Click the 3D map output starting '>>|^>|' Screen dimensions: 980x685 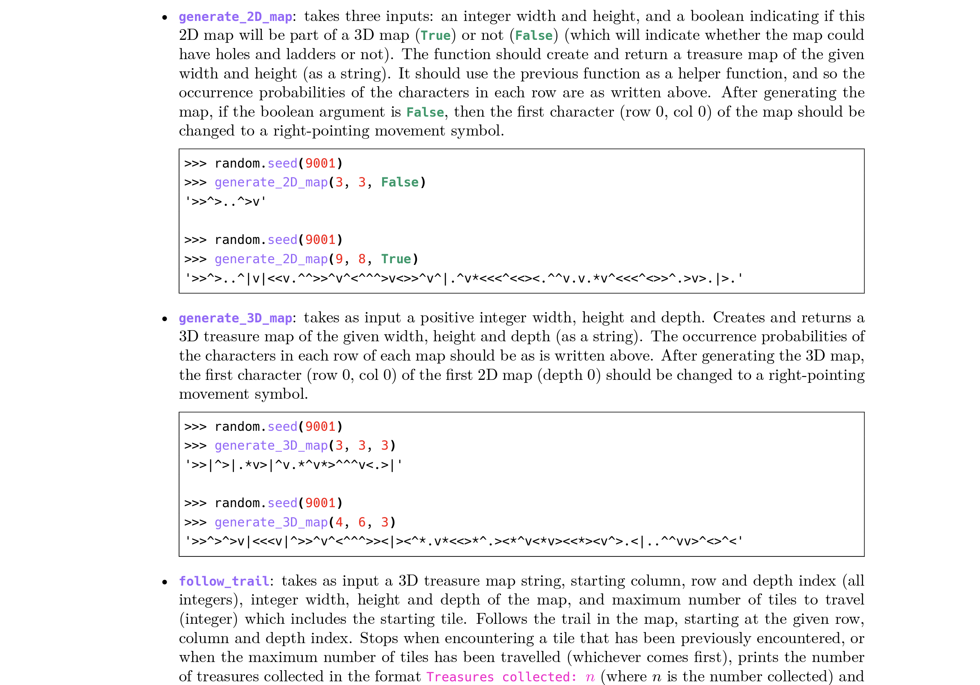[x=293, y=464]
